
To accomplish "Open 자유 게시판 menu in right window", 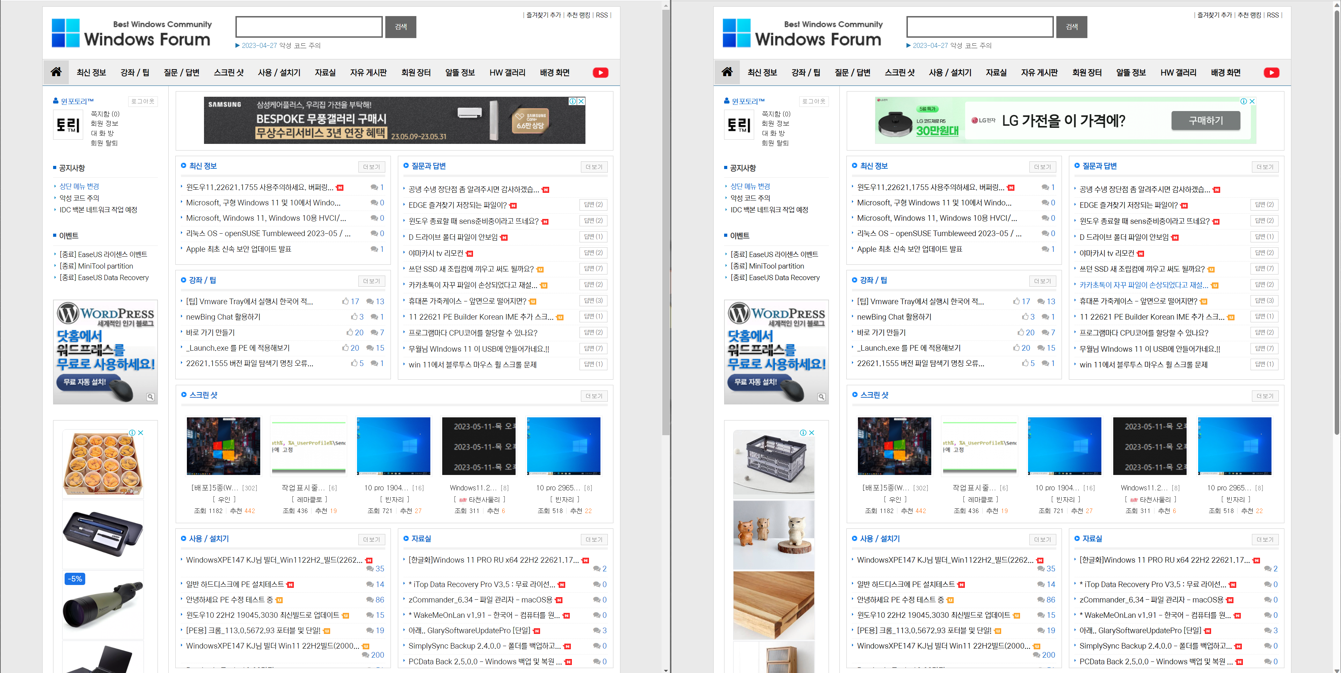I will pos(1040,73).
